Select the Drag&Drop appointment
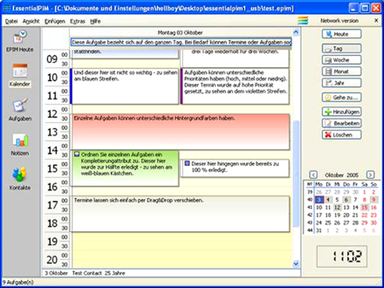The image size is (384, 288). (181, 214)
